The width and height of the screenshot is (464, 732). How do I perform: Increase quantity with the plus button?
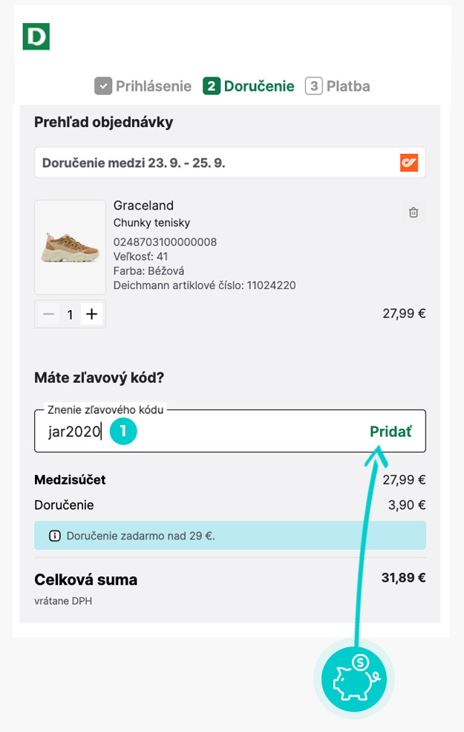point(91,314)
